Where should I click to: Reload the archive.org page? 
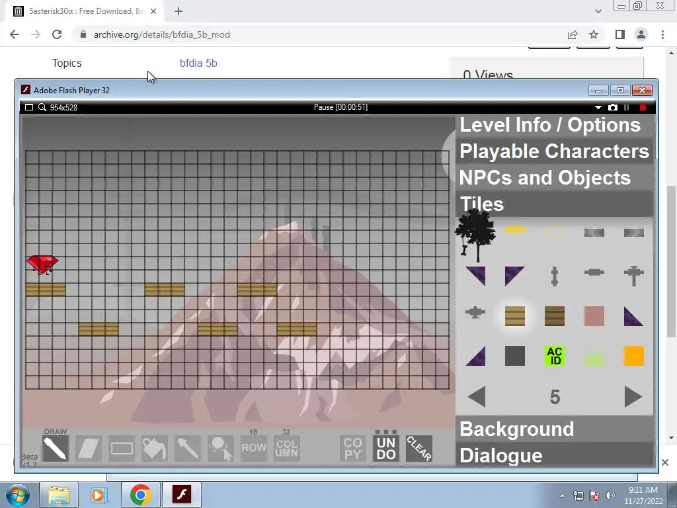tap(57, 34)
